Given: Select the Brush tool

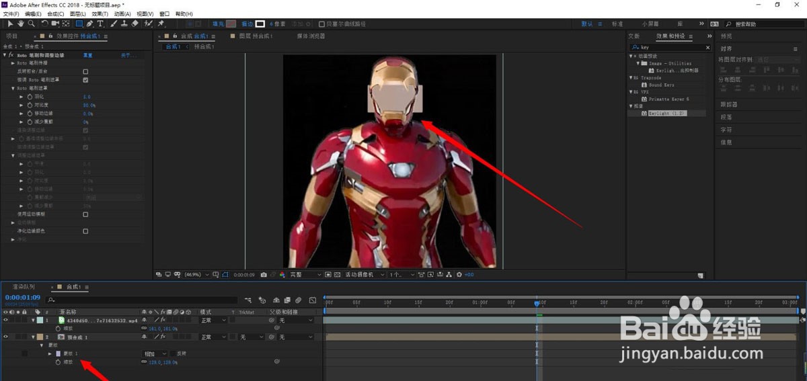Looking at the screenshot, I should tap(114, 24).
